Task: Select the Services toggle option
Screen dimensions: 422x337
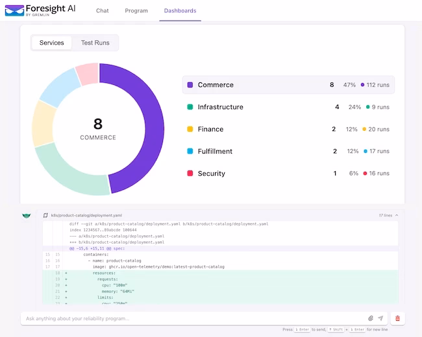Action: (52, 43)
